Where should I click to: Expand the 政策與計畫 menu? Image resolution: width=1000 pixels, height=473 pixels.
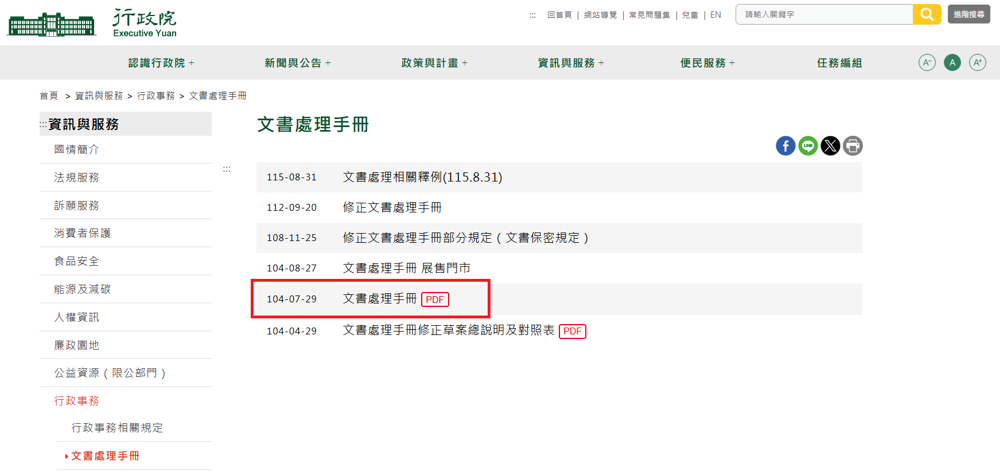tap(434, 63)
